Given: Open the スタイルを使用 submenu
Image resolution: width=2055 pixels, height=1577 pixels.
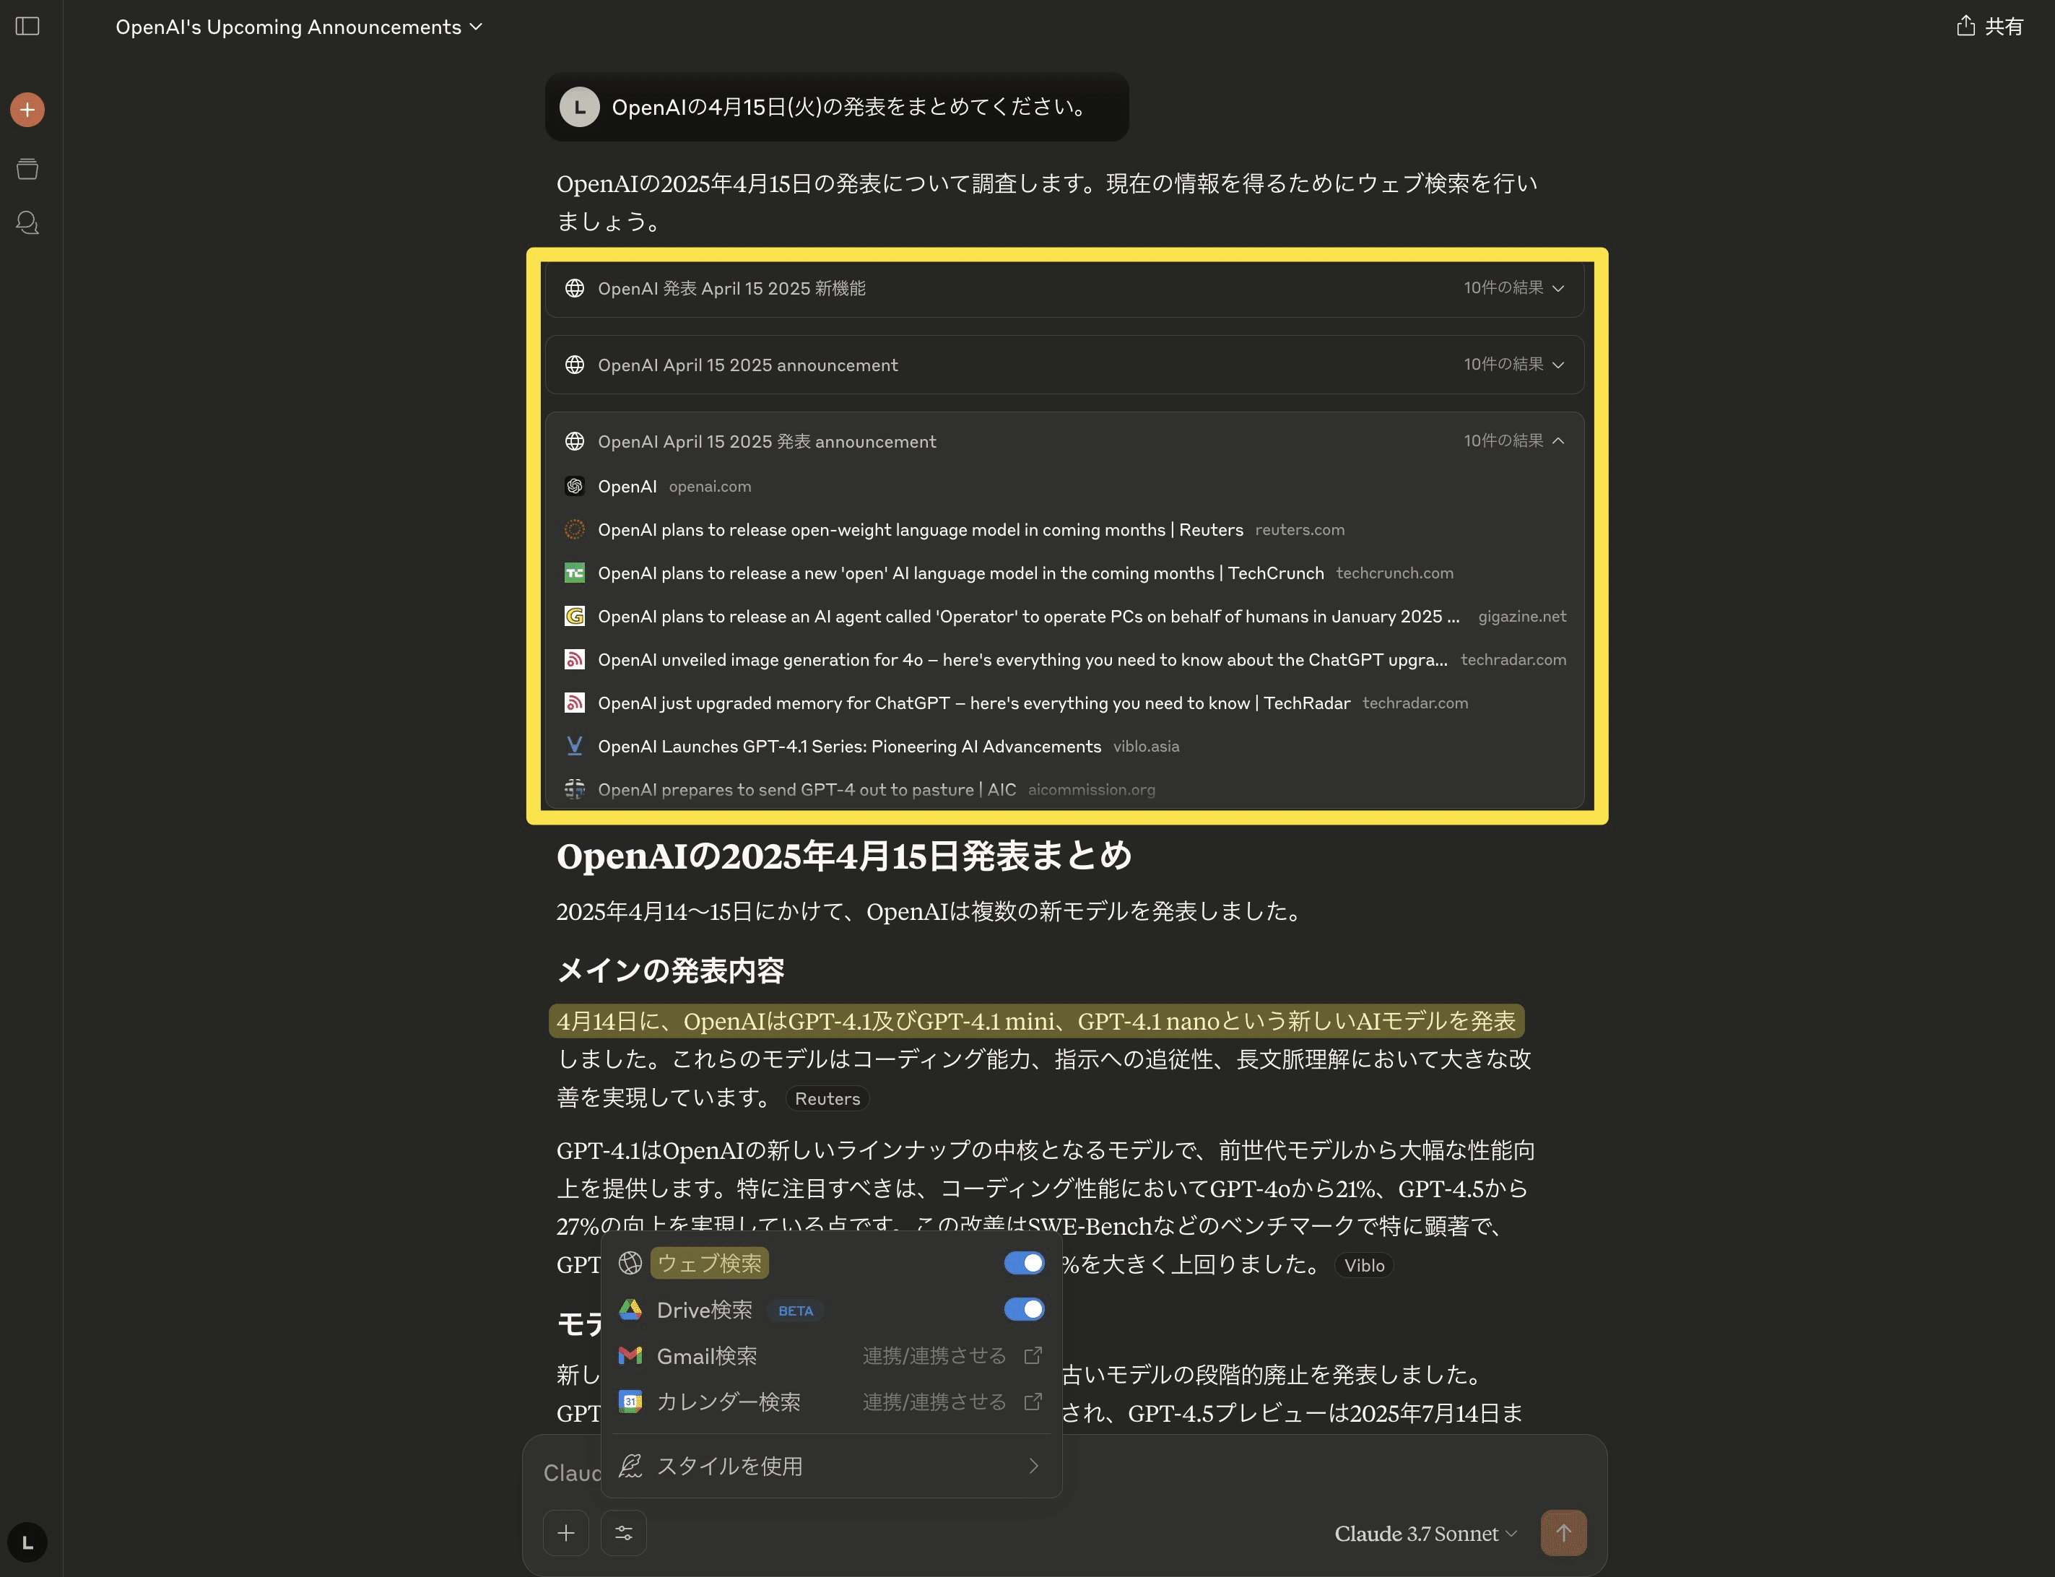Looking at the screenshot, I should click(830, 1467).
